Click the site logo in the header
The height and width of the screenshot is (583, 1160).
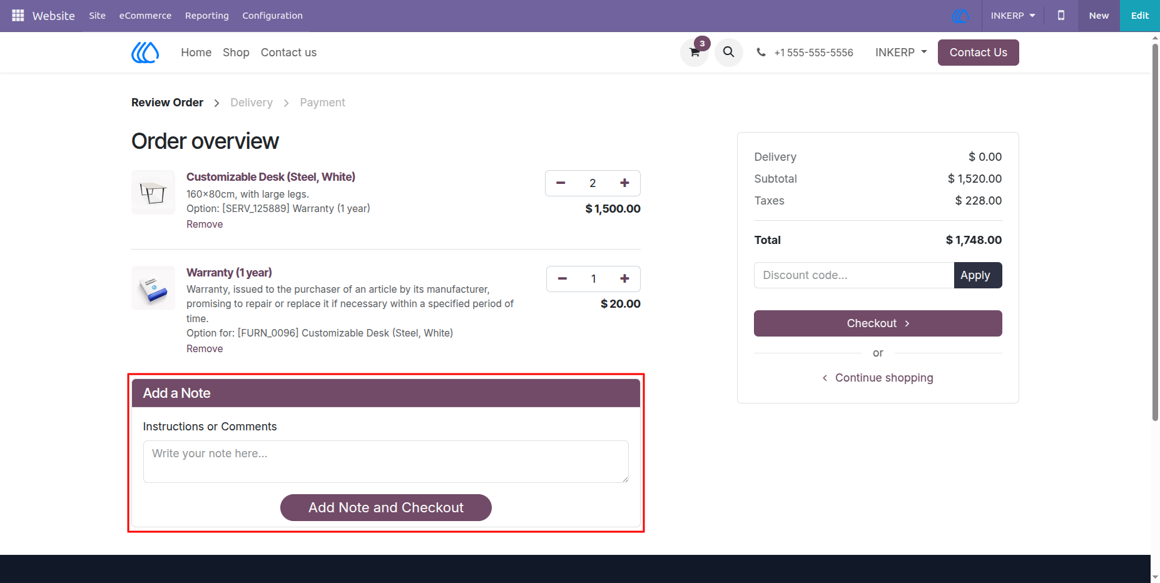(145, 53)
